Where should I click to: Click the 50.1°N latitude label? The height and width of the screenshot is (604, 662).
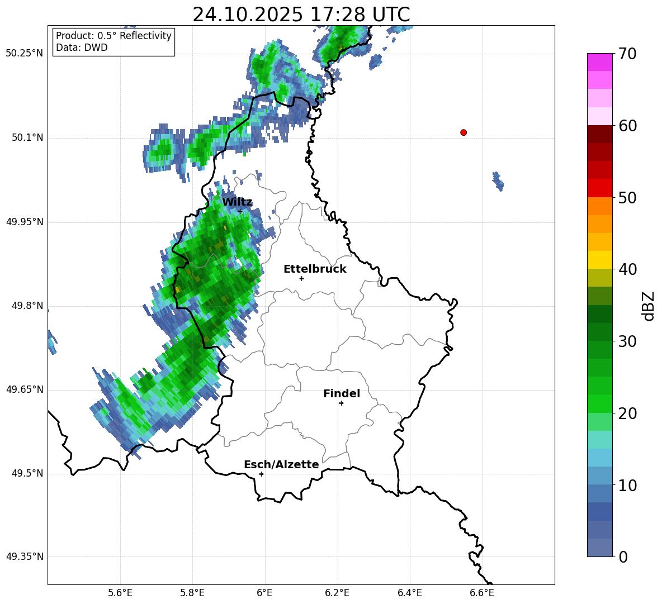click(27, 138)
